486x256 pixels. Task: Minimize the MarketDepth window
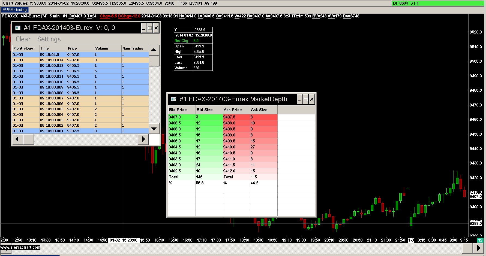point(299,99)
